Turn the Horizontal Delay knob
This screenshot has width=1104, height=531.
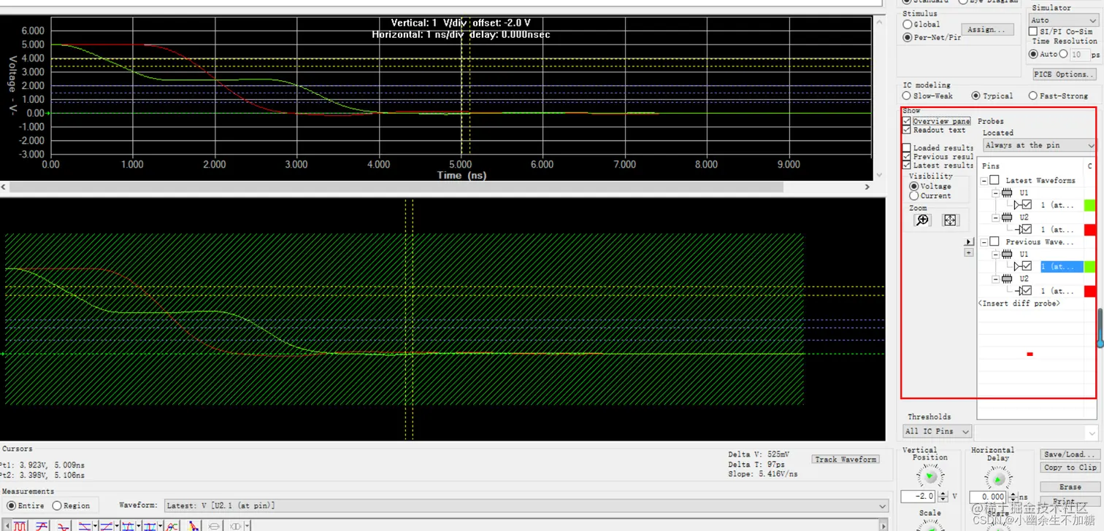coord(997,478)
